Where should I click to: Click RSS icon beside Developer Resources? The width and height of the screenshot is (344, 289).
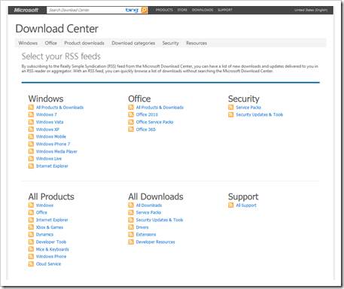pyautogui.click(x=131, y=242)
